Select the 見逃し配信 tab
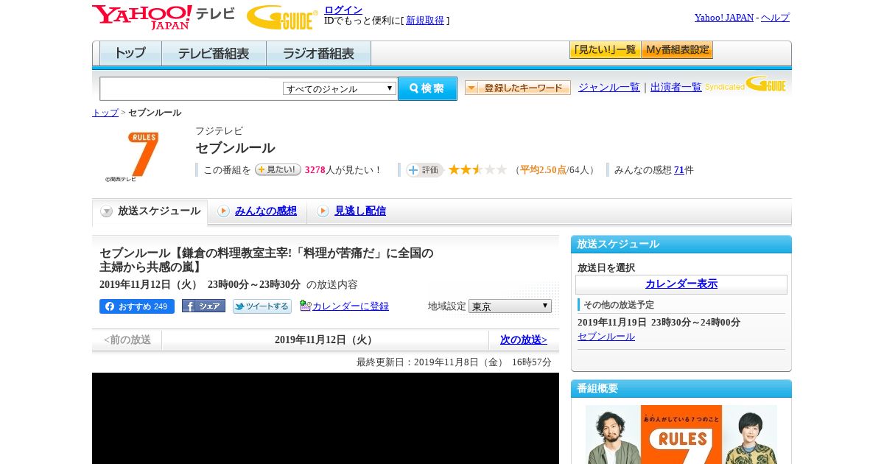The width and height of the screenshot is (884, 464). tap(360, 211)
